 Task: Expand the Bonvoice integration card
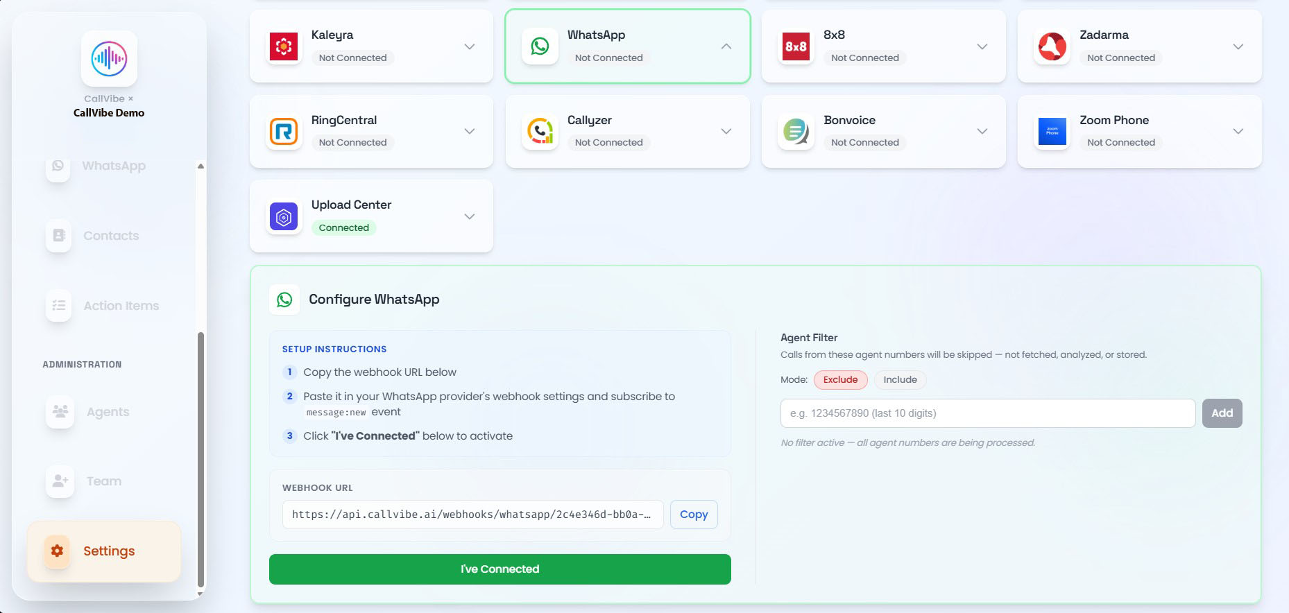pos(982,131)
